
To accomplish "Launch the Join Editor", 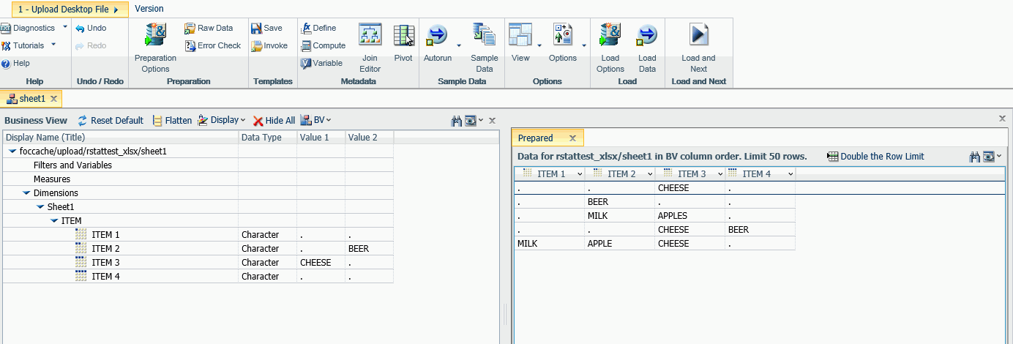I will pyautogui.click(x=370, y=48).
